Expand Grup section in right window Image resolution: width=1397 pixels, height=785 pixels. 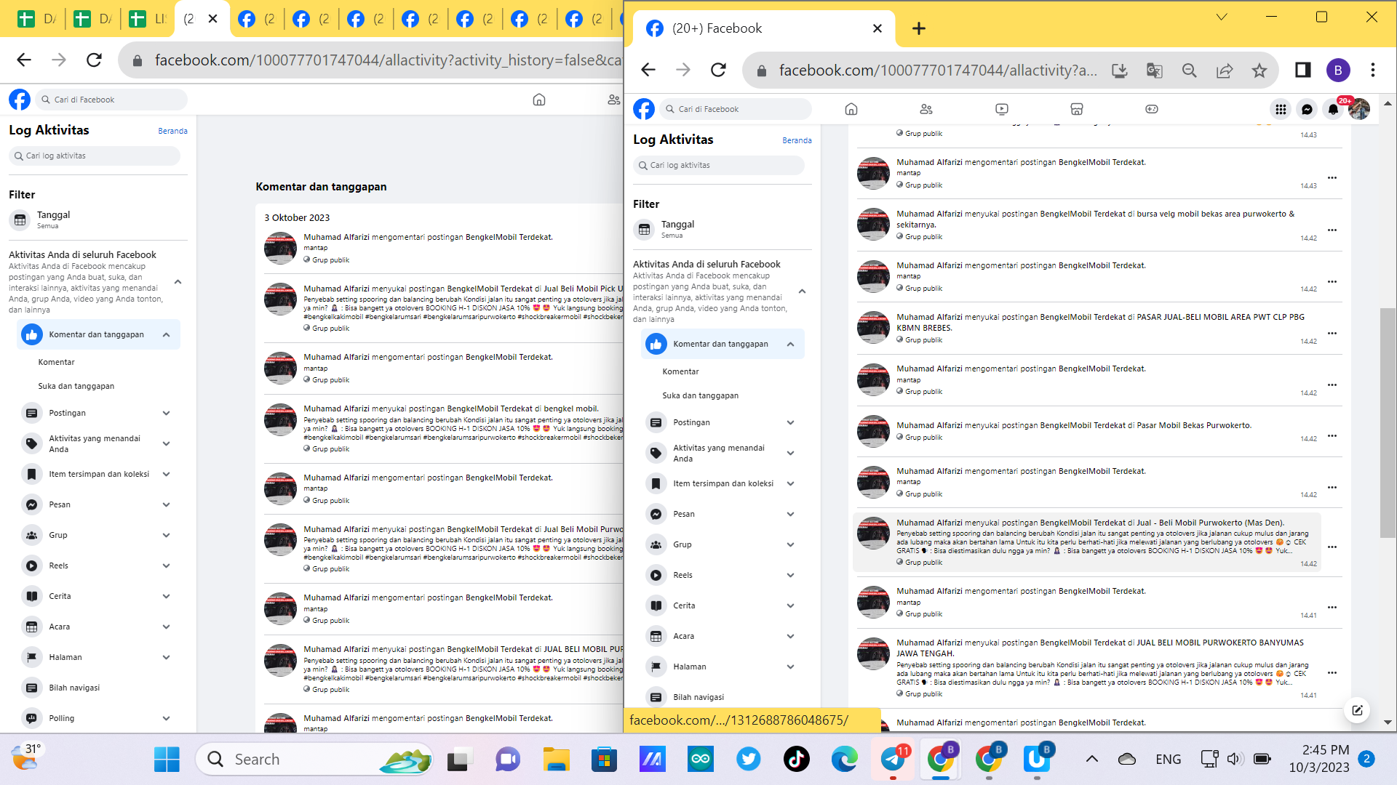pos(791,545)
